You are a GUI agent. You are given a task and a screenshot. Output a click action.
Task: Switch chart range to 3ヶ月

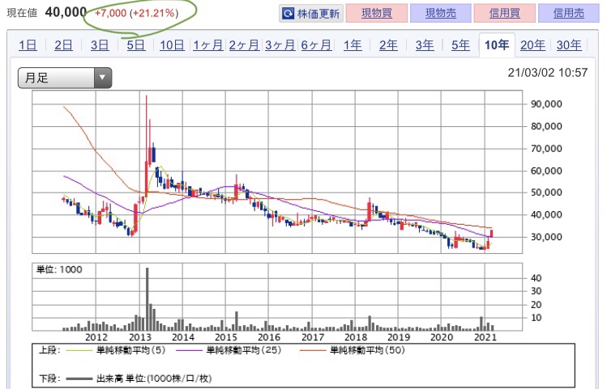[x=280, y=45]
